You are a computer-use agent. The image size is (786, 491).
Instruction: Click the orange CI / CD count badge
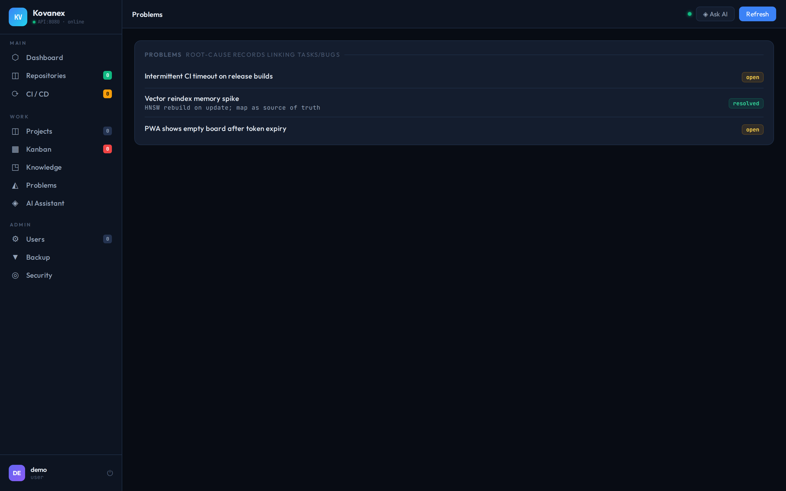click(x=108, y=94)
